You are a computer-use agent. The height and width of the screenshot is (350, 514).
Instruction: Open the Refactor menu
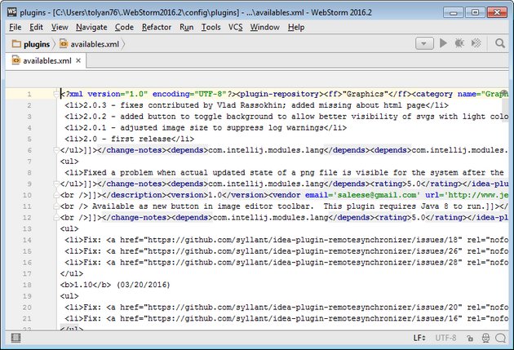click(x=156, y=27)
